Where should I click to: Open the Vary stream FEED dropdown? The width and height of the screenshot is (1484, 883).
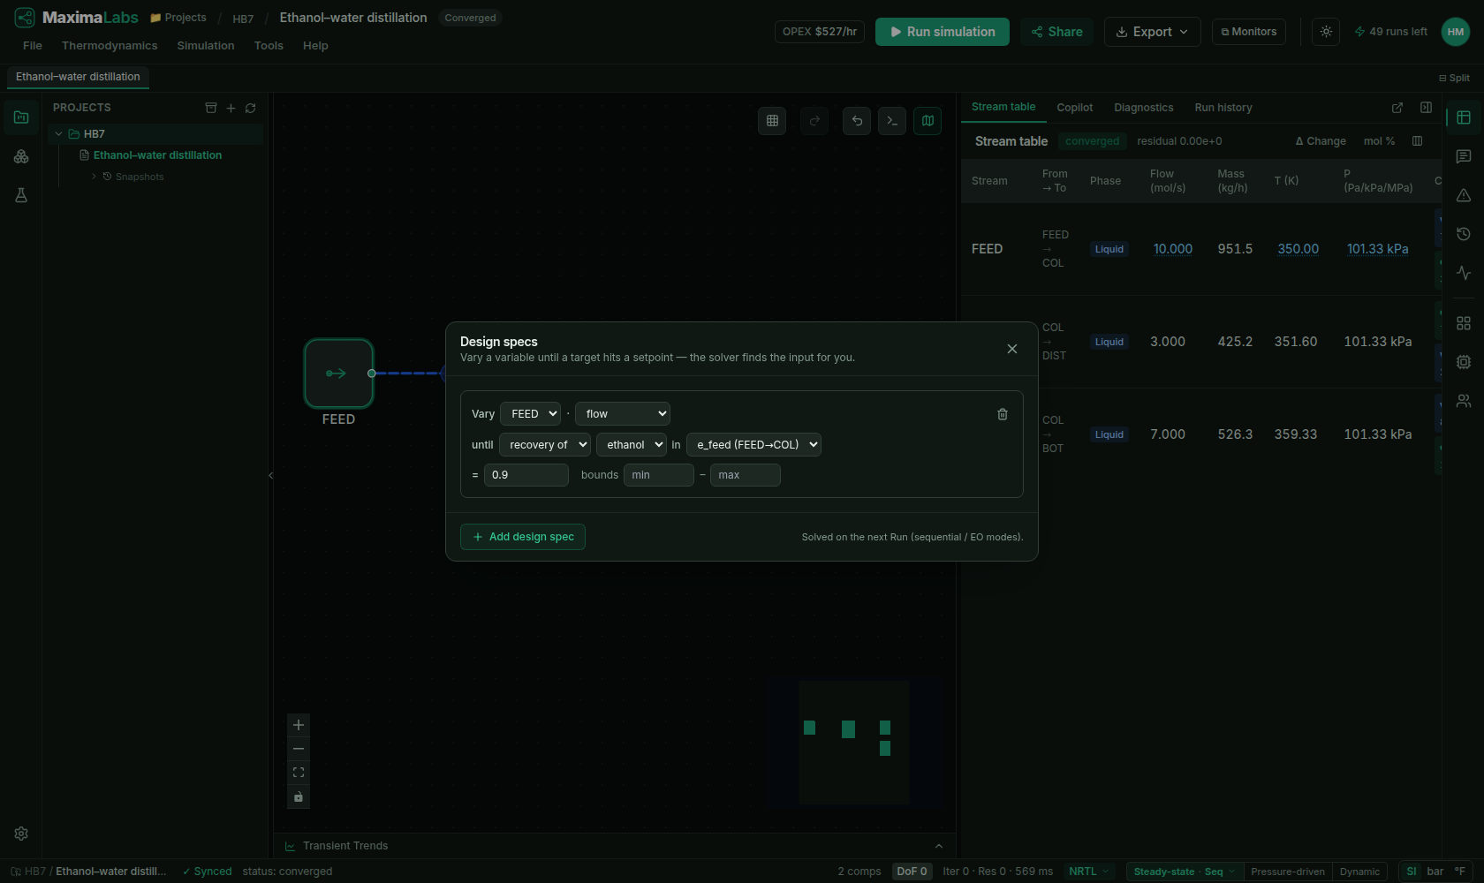pyautogui.click(x=530, y=414)
